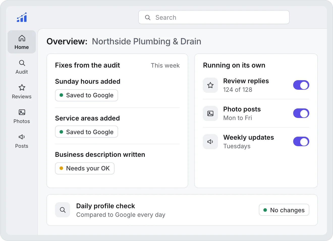Click the bar chart app logo
Image resolution: width=333 pixels, height=241 pixels.
22,17
